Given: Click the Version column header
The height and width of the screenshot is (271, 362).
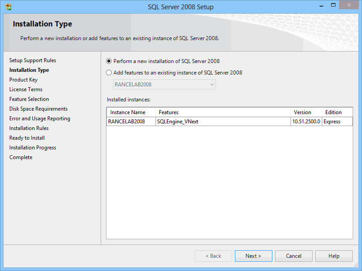Looking at the screenshot, I should tap(306, 112).
